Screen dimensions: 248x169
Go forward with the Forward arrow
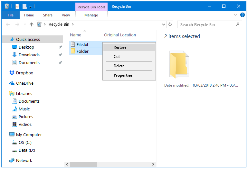[17, 24]
